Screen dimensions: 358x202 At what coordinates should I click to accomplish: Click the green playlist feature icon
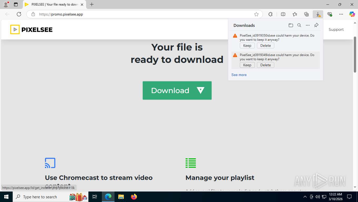(191, 163)
